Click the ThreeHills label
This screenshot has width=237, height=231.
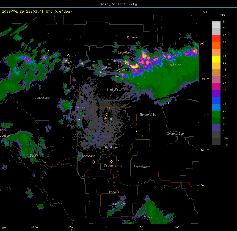(x=148, y=115)
